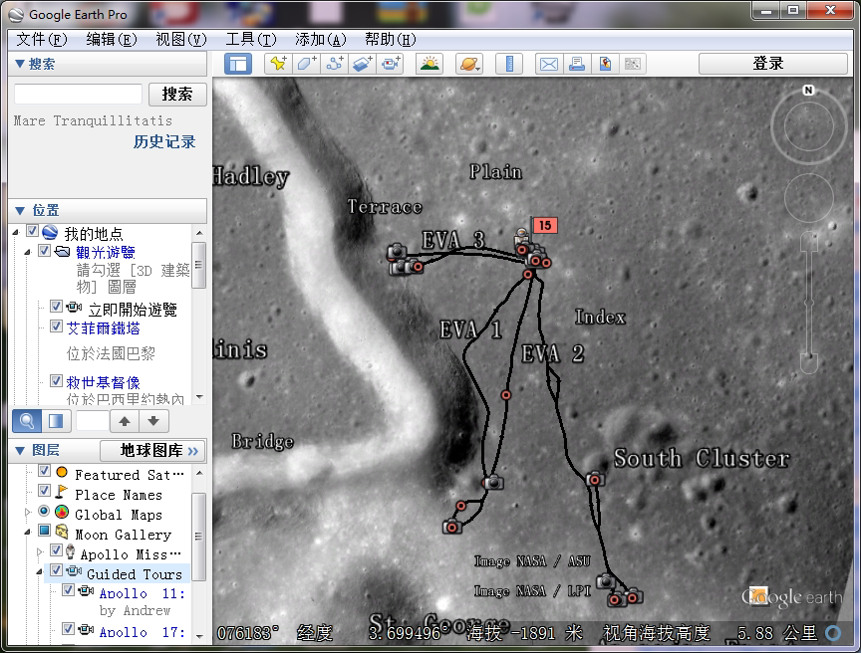Move item up with up arrow button

[x=125, y=421]
